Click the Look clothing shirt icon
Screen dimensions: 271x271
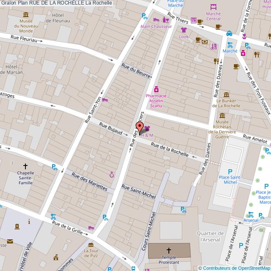(183, 30)
